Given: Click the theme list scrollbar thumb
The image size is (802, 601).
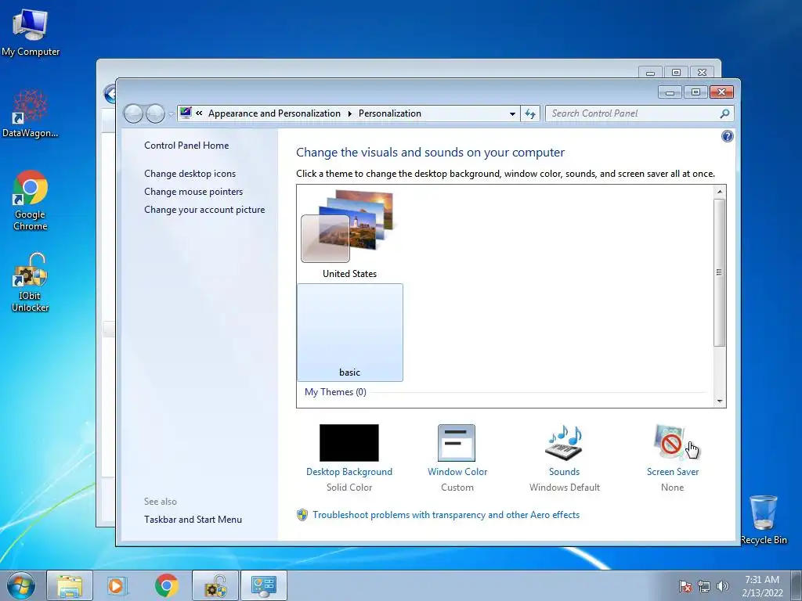Looking at the screenshot, I should [x=719, y=272].
